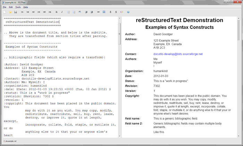Create a new document with the blank page icon
Screen dimensions: 243x146
5,12
